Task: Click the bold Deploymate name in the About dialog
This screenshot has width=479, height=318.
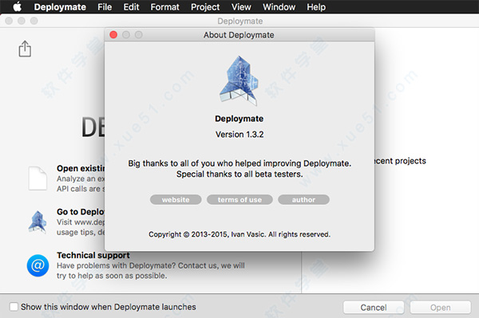Action: [x=239, y=119]
